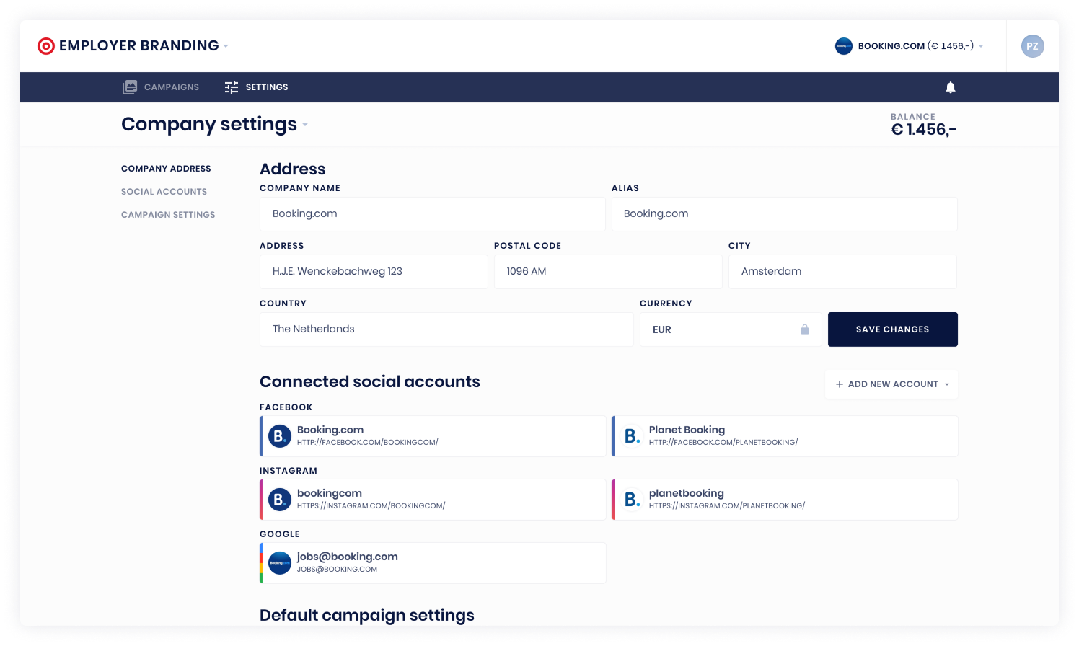This screenshot has width=1079, height=646.
Task: Click the currency field lock icon
Action: pos(805,329)
